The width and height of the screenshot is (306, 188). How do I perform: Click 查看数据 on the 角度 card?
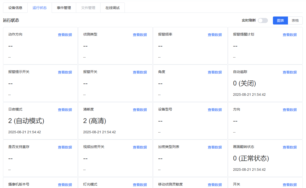(x=215, y=72)
